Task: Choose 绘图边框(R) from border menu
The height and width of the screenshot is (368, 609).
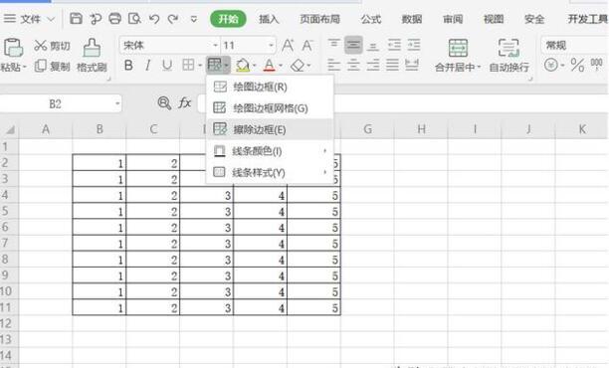Action: point(270,87)
